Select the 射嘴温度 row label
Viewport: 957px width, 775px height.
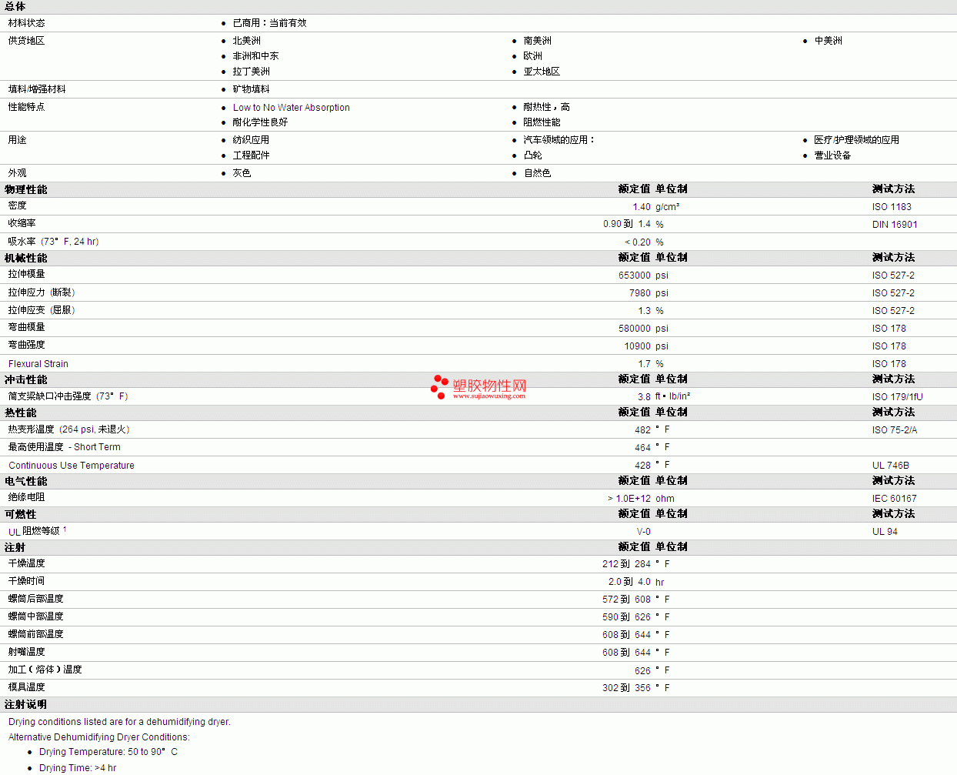tap(26, 653)
